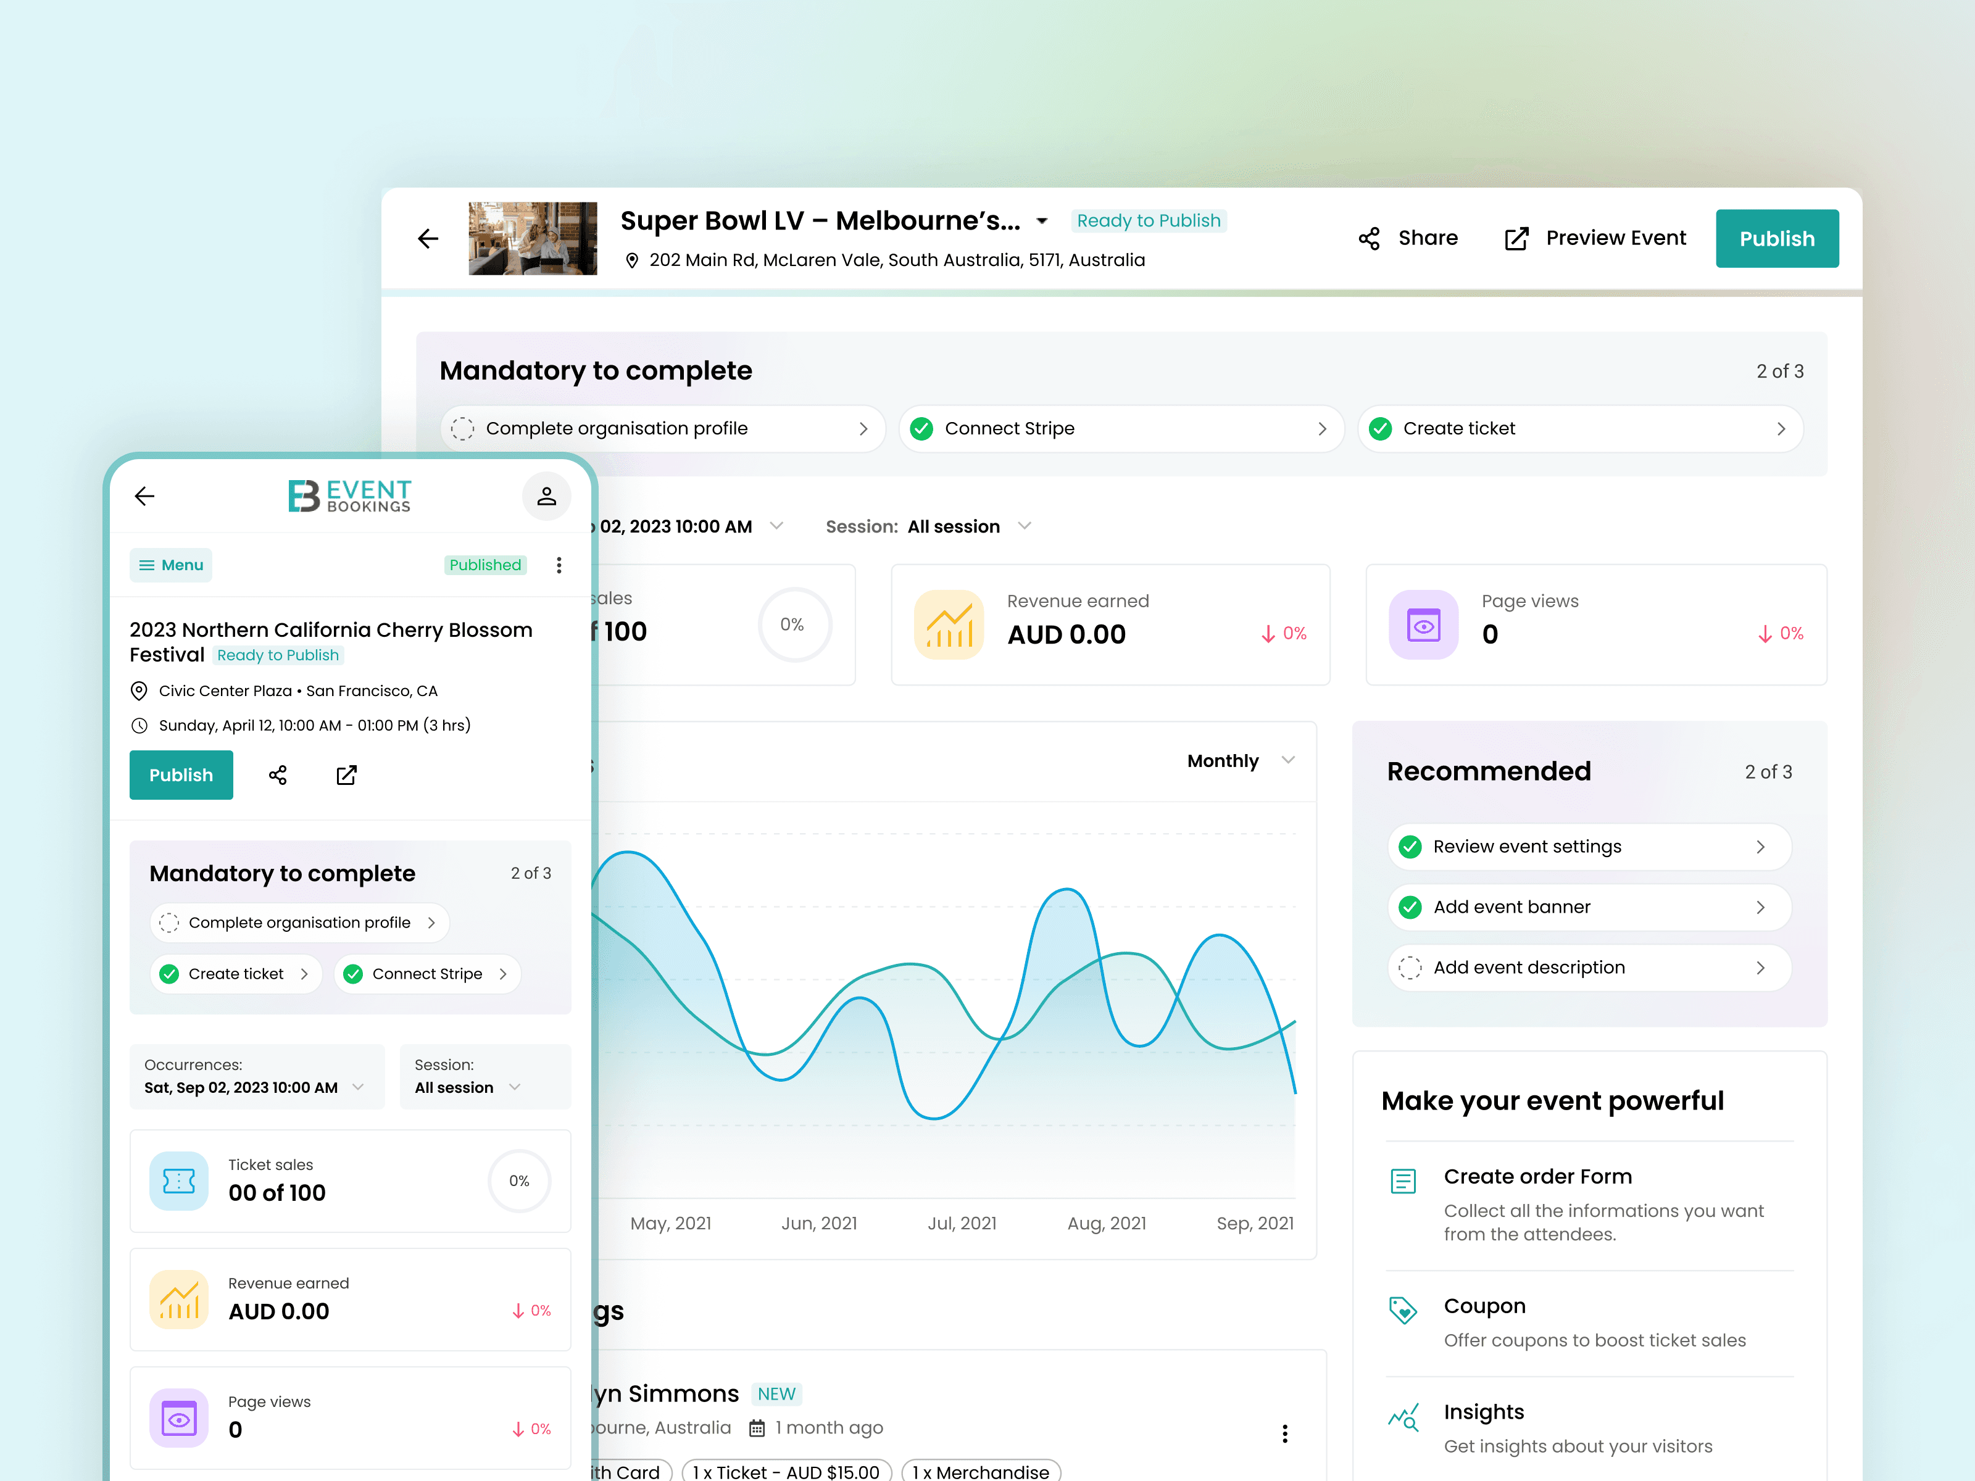Click the mobile user profile icon
Image resolution: width=1975 pixels, height=1481 pixels.
click(x=546, y=496)
